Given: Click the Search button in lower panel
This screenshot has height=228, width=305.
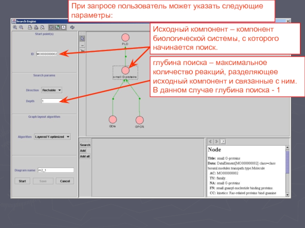Looking at the screenshot, I should click(x=85, y=145).
